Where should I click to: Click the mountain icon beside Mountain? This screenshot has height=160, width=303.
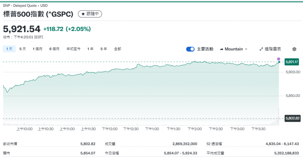[221, 49]
